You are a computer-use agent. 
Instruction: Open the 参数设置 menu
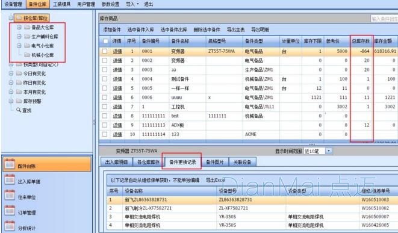click(110, 4)
